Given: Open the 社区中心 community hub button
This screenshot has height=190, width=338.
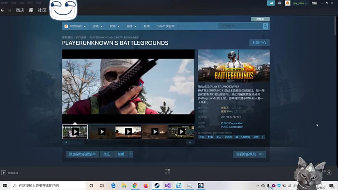Looking at the screenshot, I should pyautogui.click(x=259, y=43).
